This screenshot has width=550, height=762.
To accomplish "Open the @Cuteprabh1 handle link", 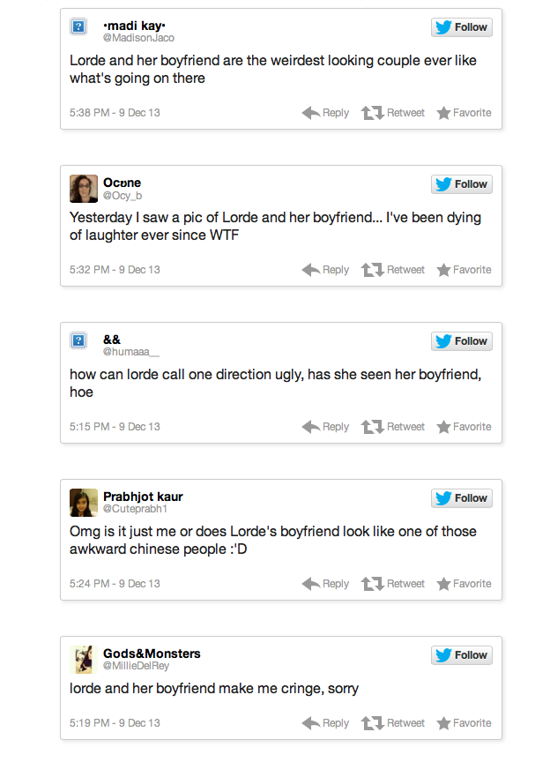I will (135, 509).
